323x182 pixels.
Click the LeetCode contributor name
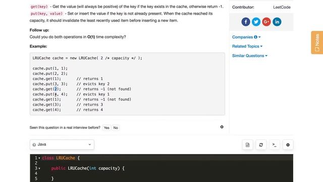282,7
